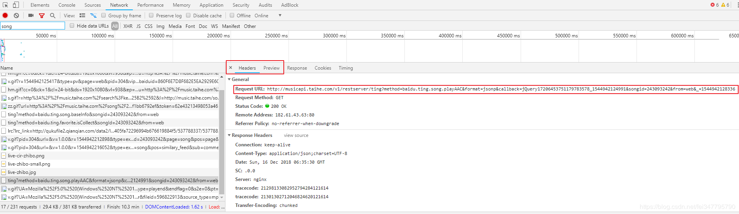The width and height of the screenshot is (739, 214).
Task: Select the baseInfo songid request row
Action: point(110,114)
